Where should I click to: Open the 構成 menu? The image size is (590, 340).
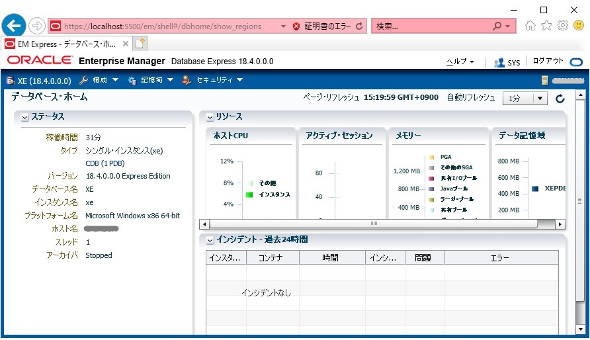pyautogui.click(x=106, y=80)
